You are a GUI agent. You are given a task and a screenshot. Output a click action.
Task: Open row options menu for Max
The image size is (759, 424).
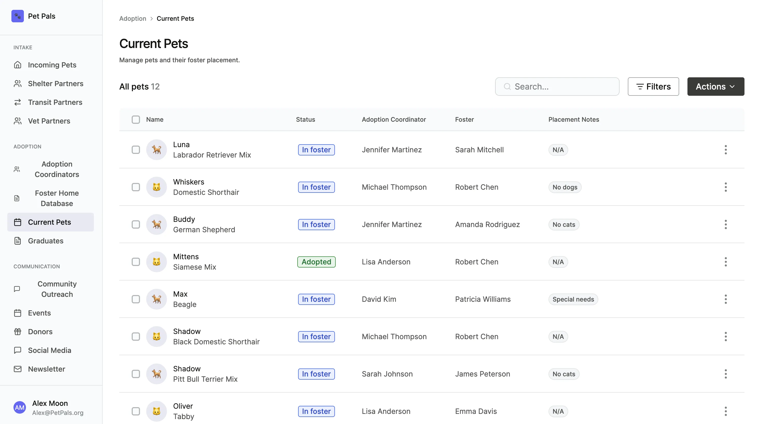[x=726, y=299]
